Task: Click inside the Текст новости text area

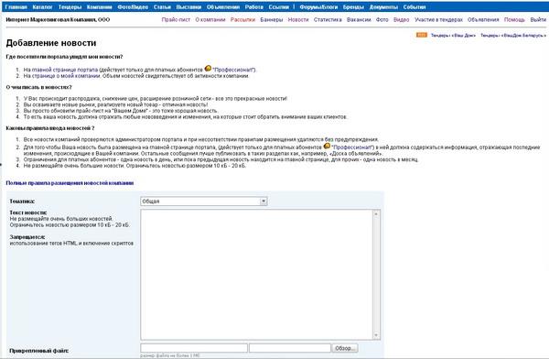Action: click(257, 275)
